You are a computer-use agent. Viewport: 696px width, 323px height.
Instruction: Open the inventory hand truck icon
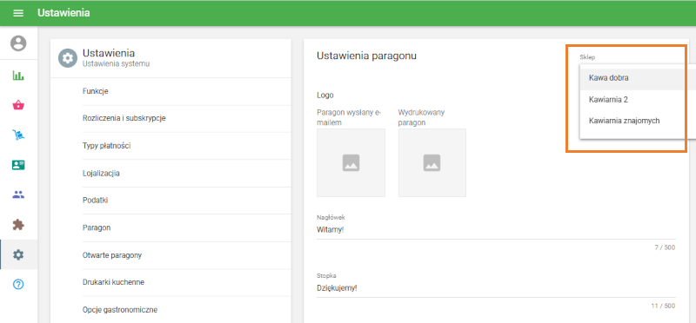coord(18,135)
